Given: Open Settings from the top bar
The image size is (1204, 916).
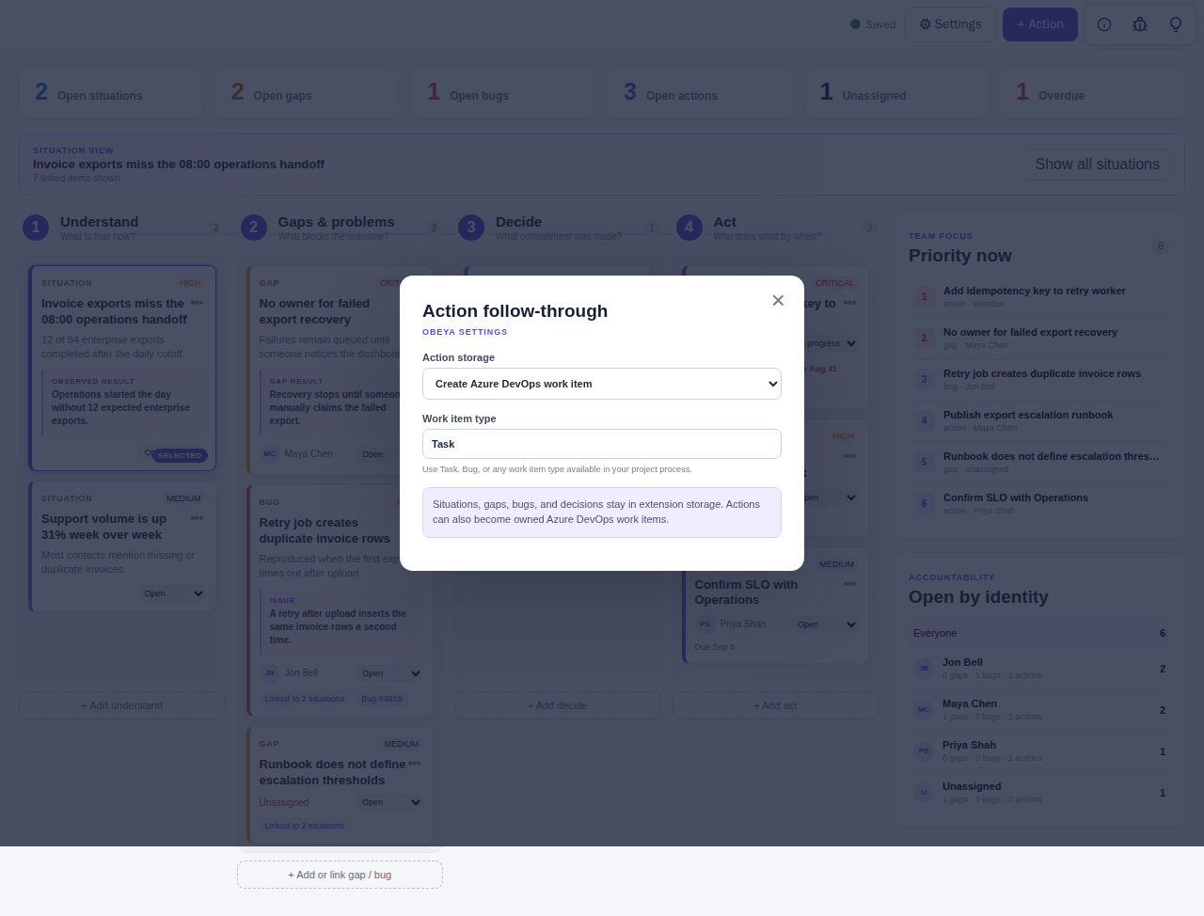Looking at the screenshot, I should coord(950,24).
